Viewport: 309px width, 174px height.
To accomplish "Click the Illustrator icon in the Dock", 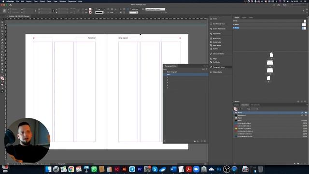I will click(125, 169).
